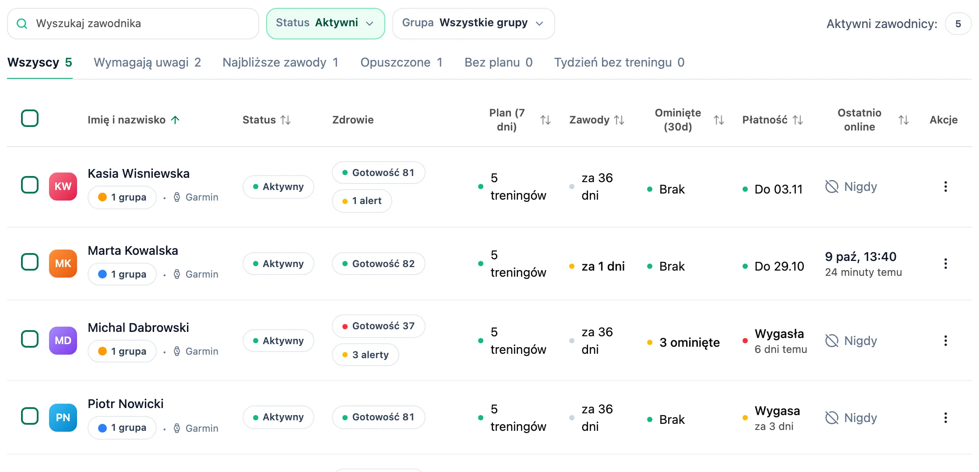
Task: Open Piotr Nowicki's three-dot actions menu
Action: [945, 418]
